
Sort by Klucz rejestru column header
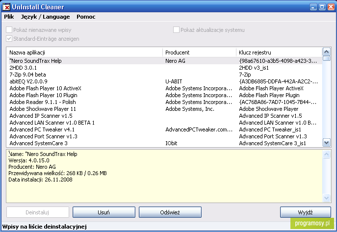tap(280, 52)
